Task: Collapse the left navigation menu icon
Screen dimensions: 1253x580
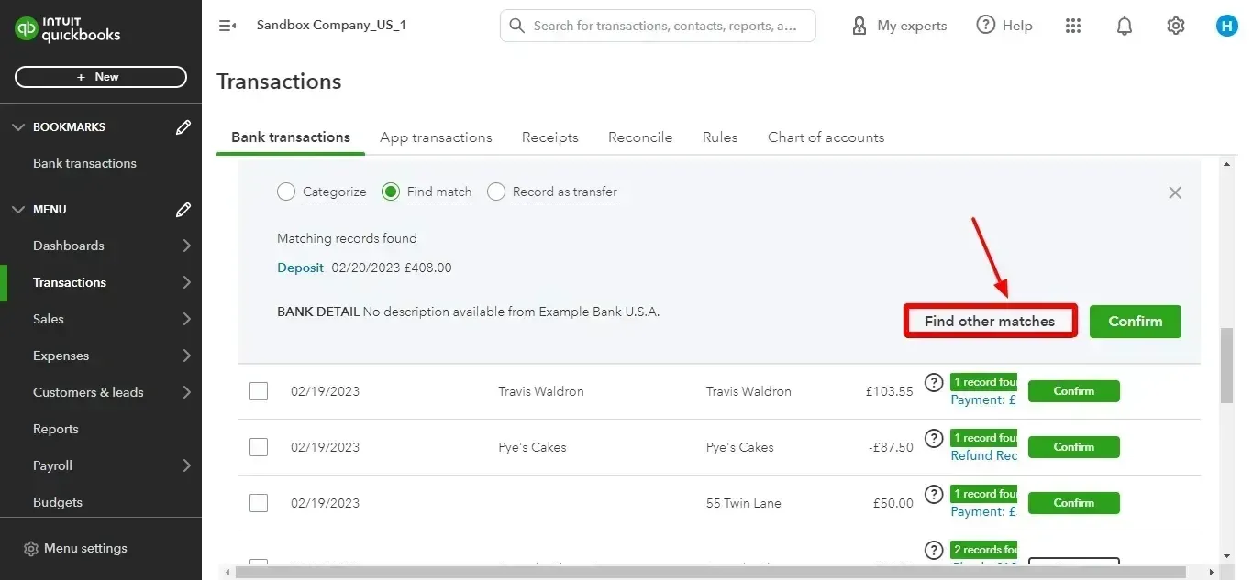Action: point(227,26)
